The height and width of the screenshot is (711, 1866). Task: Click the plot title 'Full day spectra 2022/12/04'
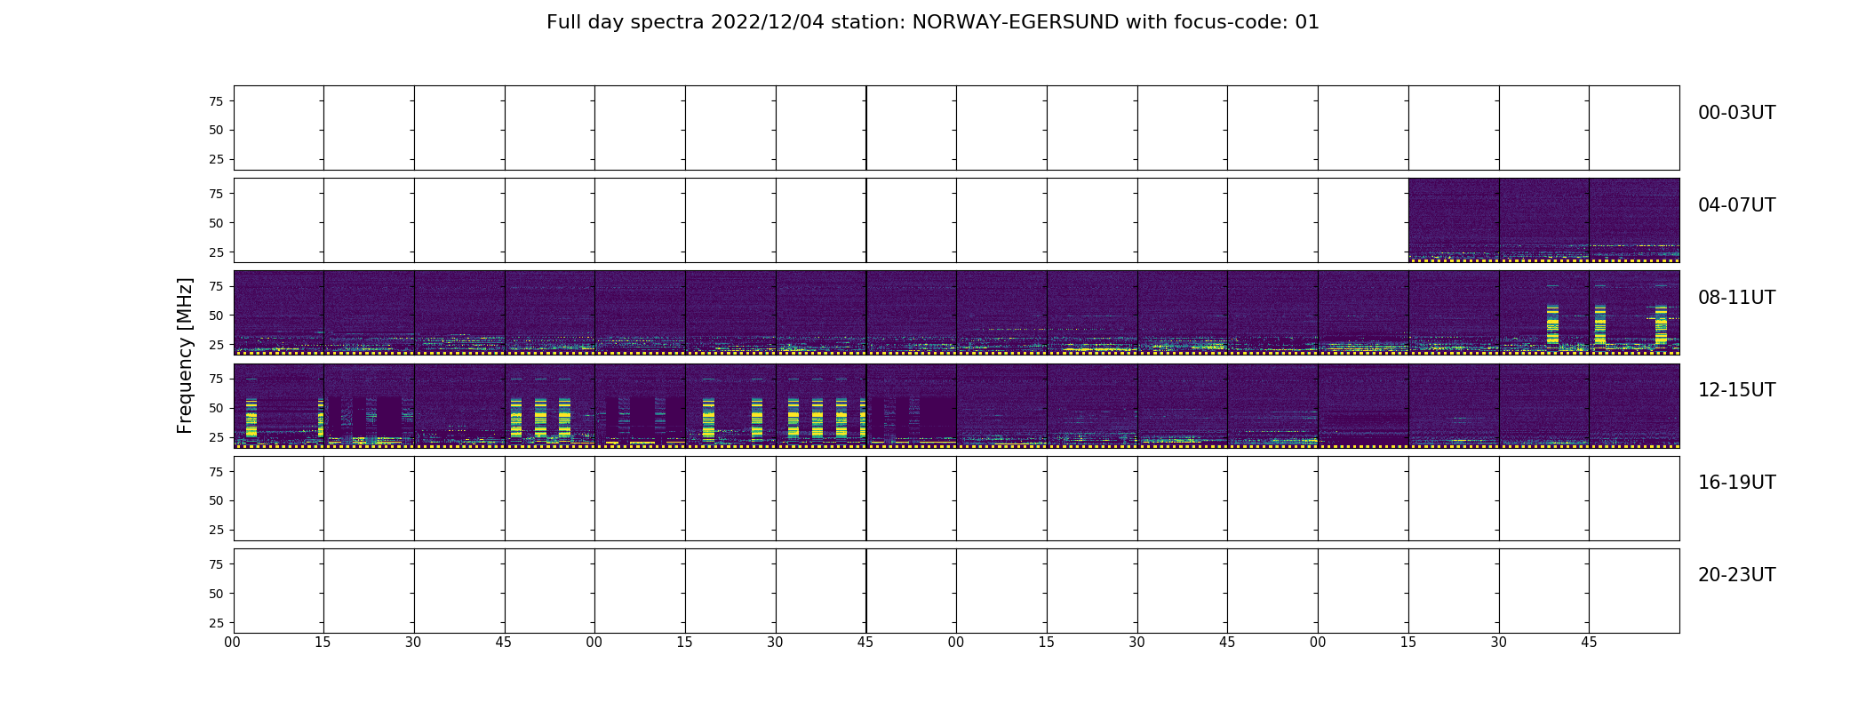932,22
